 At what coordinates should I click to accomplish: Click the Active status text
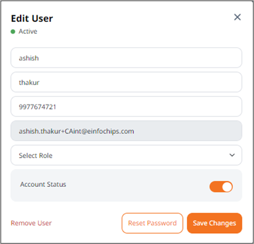[28, 31]
